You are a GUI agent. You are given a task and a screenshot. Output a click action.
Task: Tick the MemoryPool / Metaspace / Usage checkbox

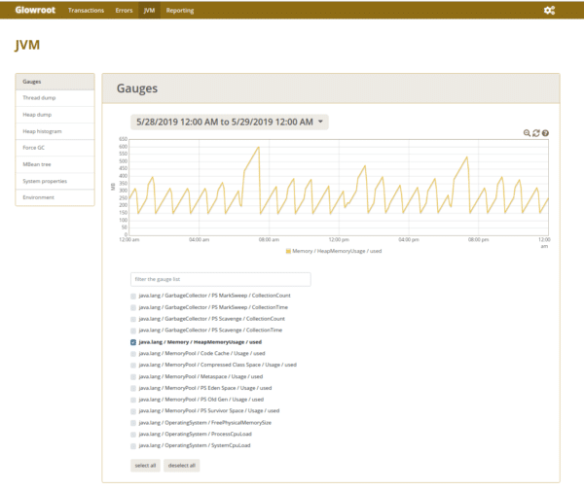click(133, 376)
